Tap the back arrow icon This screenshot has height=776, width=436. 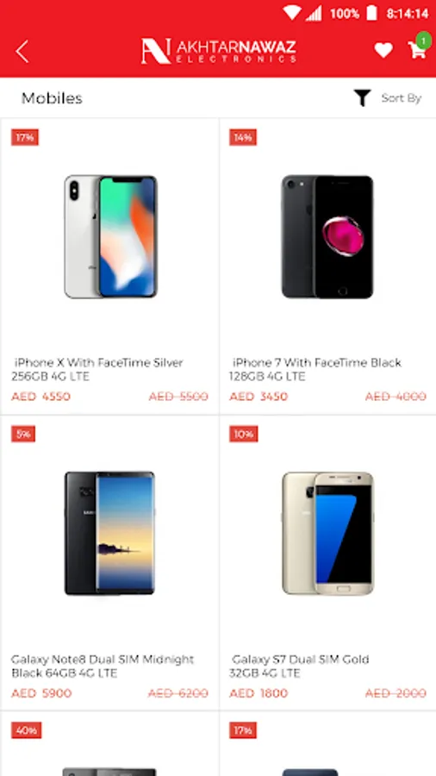22,52
